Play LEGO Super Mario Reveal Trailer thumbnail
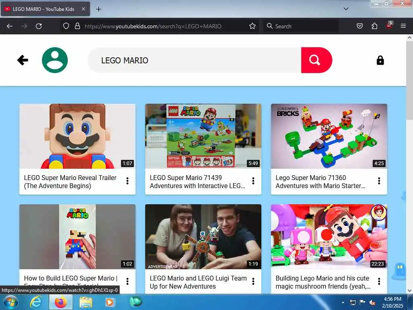The image size is (413, 310). point(77,136)
